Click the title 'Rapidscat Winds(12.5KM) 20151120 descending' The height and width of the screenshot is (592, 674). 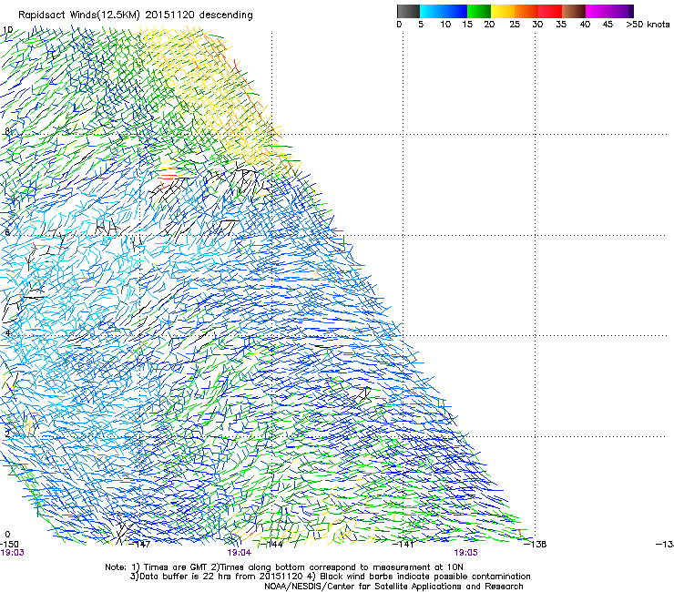136,15
